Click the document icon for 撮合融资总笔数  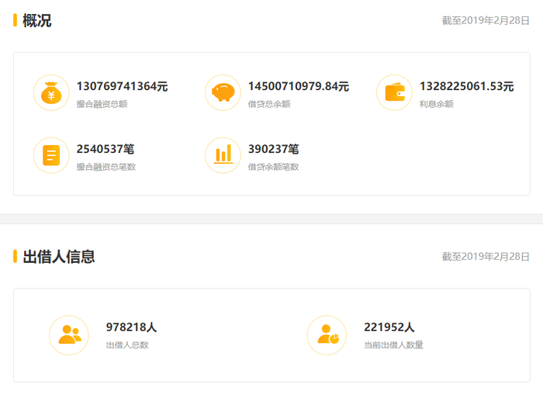point(51,155)
